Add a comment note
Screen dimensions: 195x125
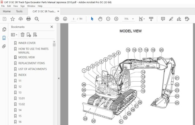163,19
